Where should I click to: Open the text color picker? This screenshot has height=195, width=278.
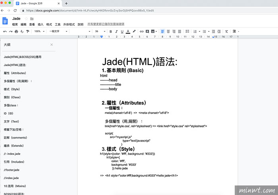click(x=128, y=31)
